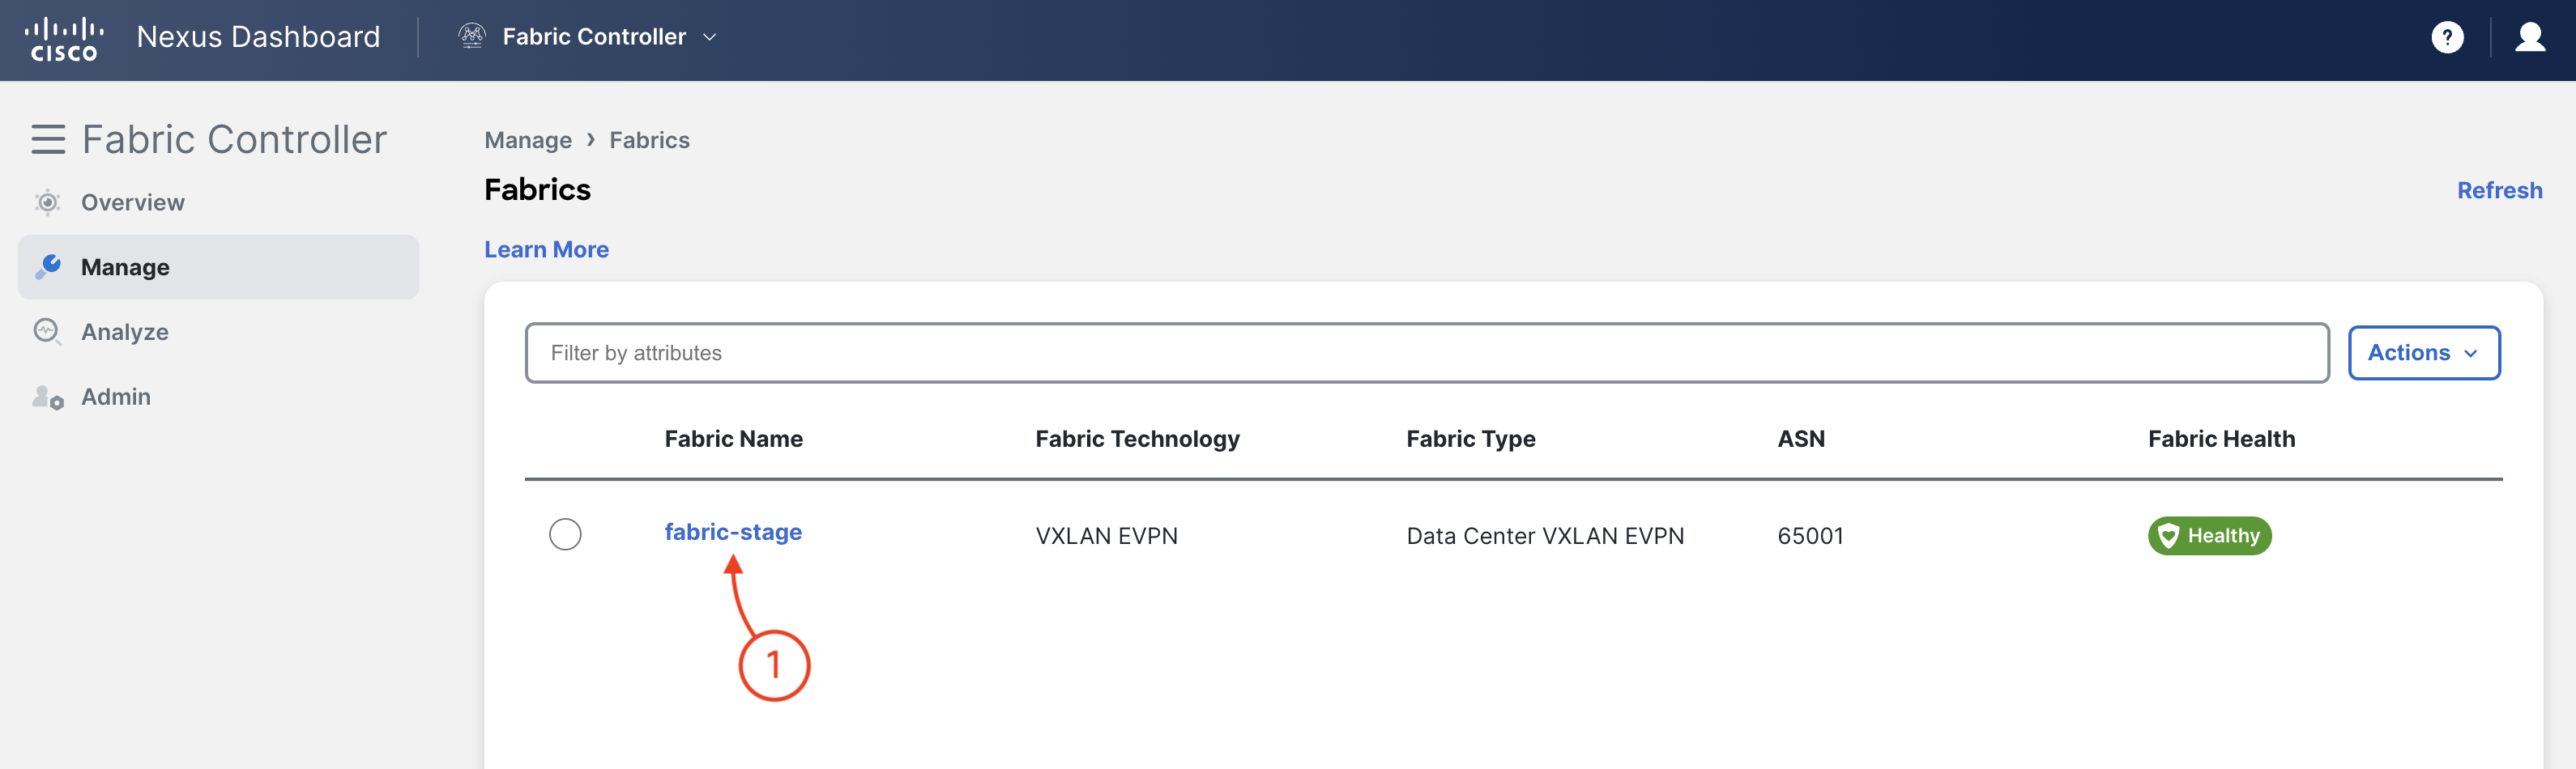Click the Cisco logo

click(x=64, y=38)
